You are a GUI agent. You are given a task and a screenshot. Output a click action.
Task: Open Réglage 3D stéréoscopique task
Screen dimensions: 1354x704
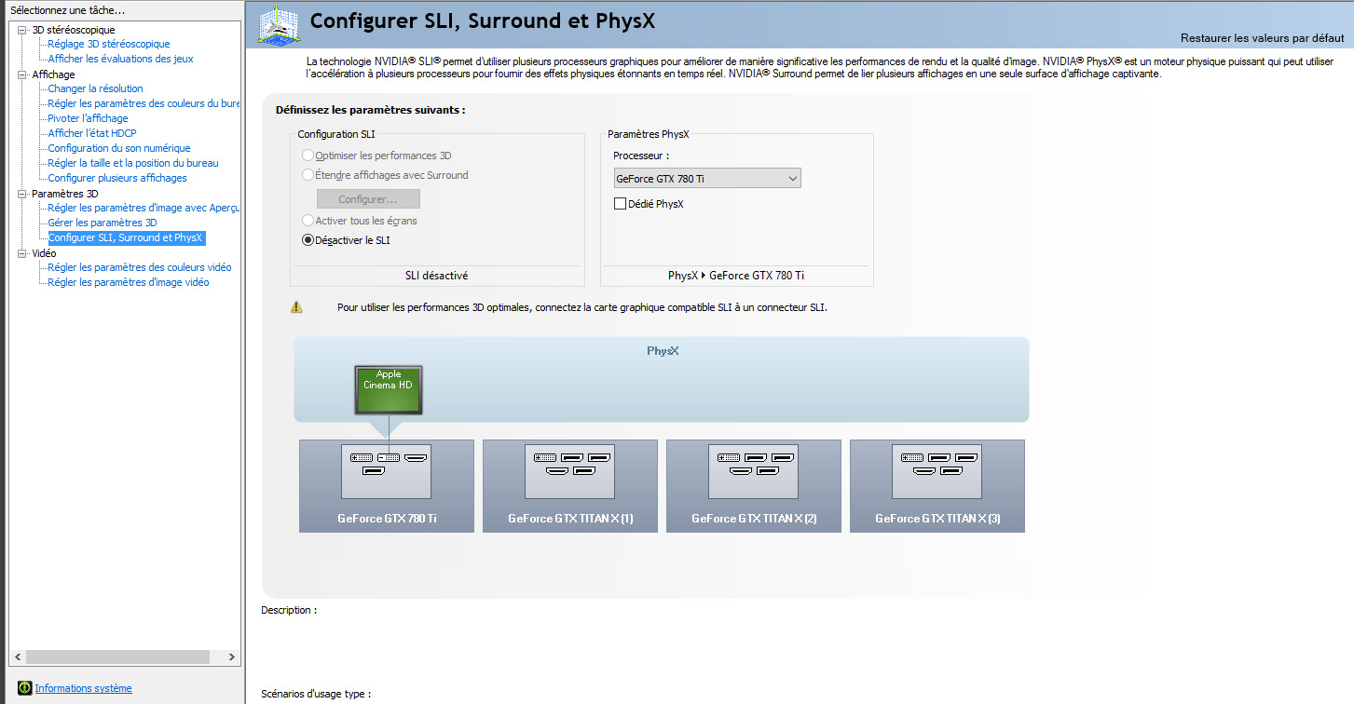pyautogui.click(x=109, y=44)
